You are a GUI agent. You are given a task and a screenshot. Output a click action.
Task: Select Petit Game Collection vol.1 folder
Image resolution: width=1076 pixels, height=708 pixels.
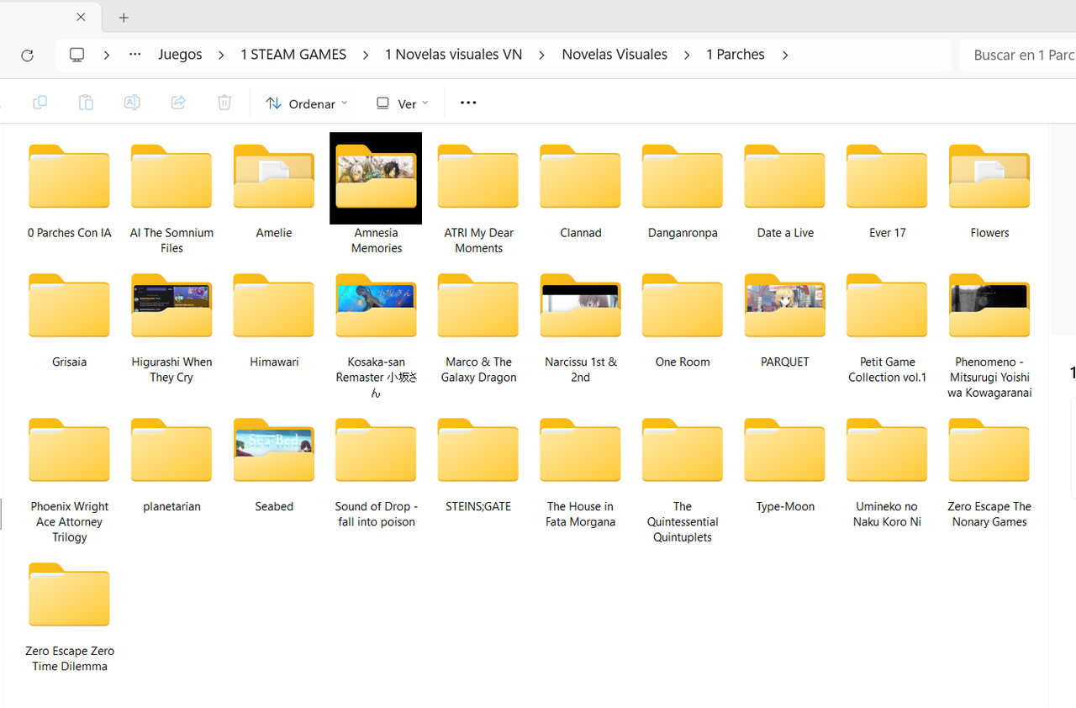888,306
